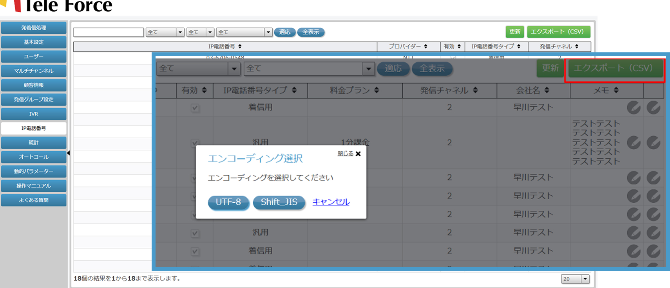Click the first row's rightmost round icon
This screenshot has height=288, width=670.
653,107
